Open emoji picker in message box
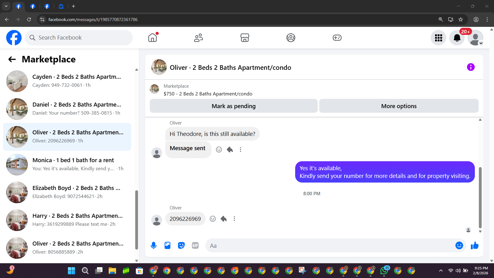The image size is (494, 278). pyautogui.click(x=459, y=246)
